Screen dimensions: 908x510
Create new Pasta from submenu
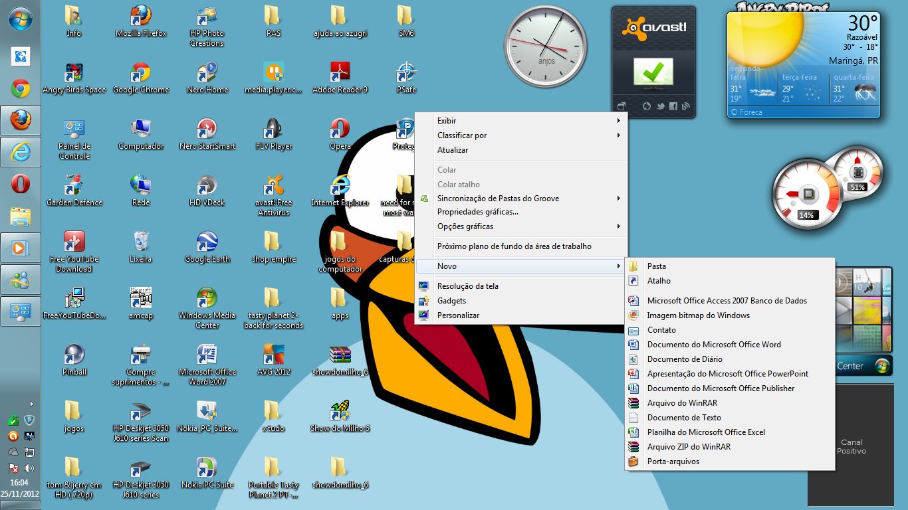tap(730, 266)
